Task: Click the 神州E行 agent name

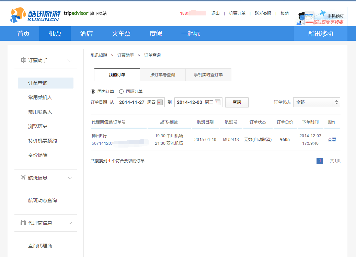Action: pos(99,136)
